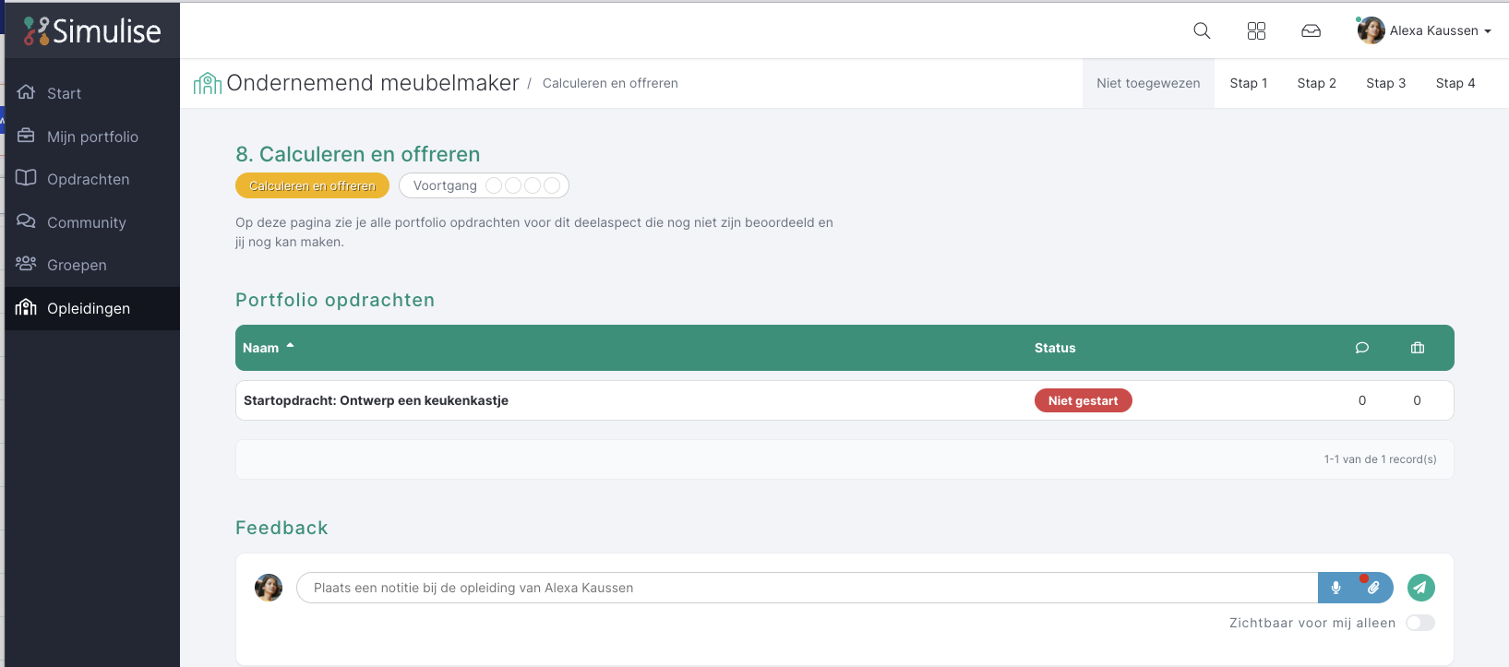Viewport: 1509px width, 667px height.
Task: Click the paperclip attachment icon
Action: click(x=1373, y=588)
